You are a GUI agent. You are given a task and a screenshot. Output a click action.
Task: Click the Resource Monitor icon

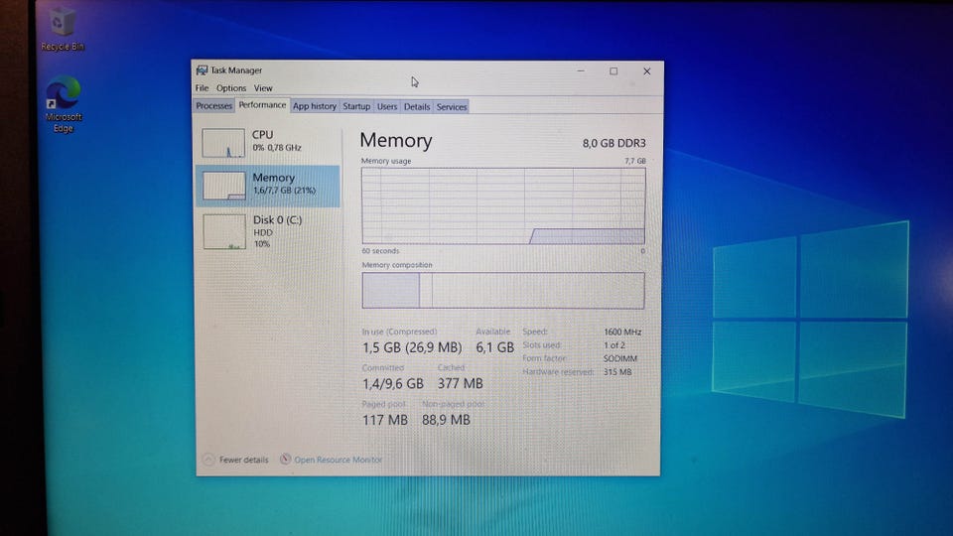[285, 459]
